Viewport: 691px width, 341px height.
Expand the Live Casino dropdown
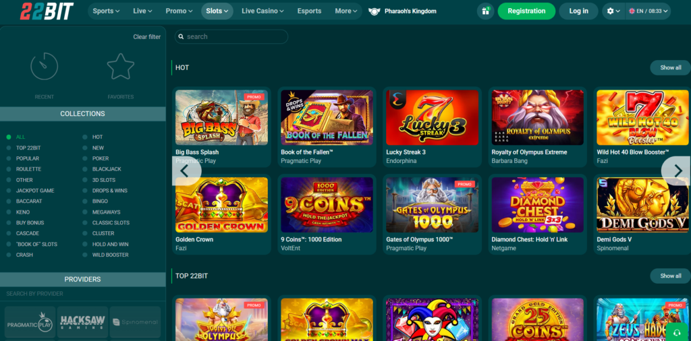(x=262, y=11)
